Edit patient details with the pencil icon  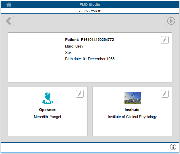tap(165, 40)
